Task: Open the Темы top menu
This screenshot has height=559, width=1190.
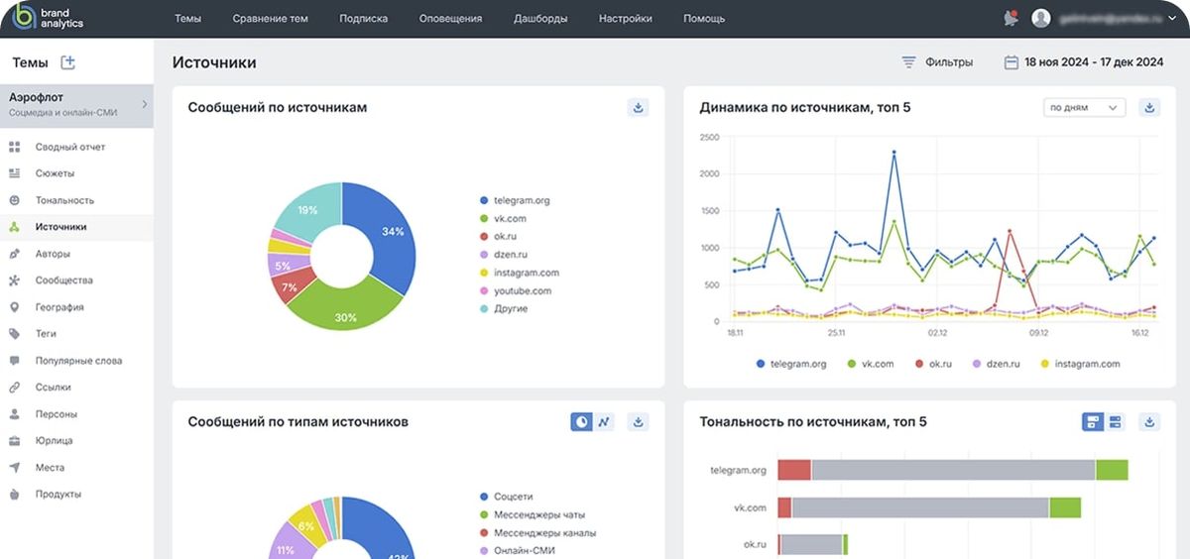Action: [x=187, y=18]
